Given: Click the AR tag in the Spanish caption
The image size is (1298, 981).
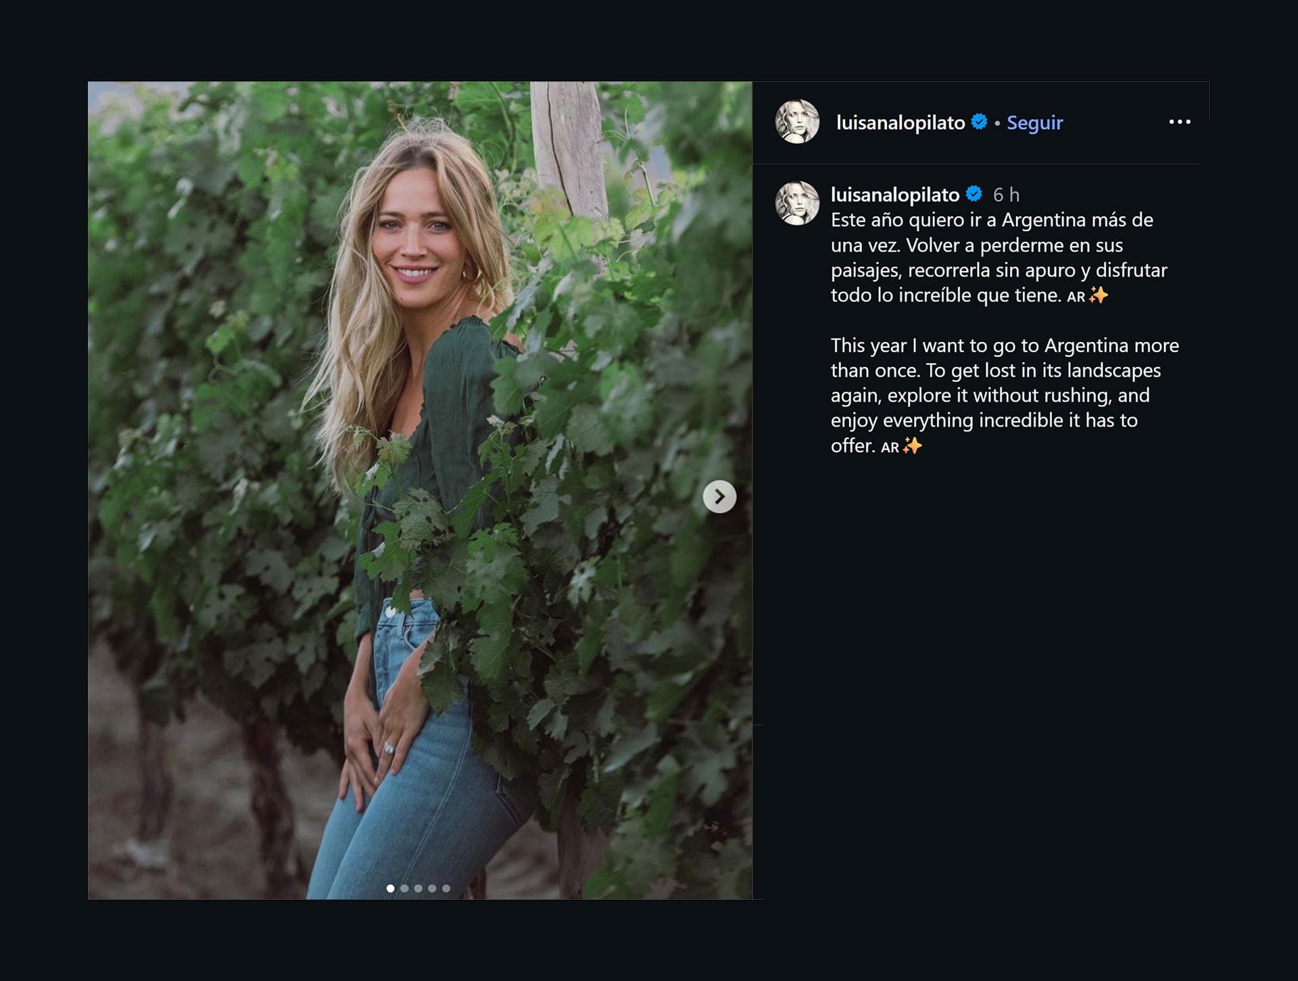Looking at the screenshot, I should [x=1076, y=296].
